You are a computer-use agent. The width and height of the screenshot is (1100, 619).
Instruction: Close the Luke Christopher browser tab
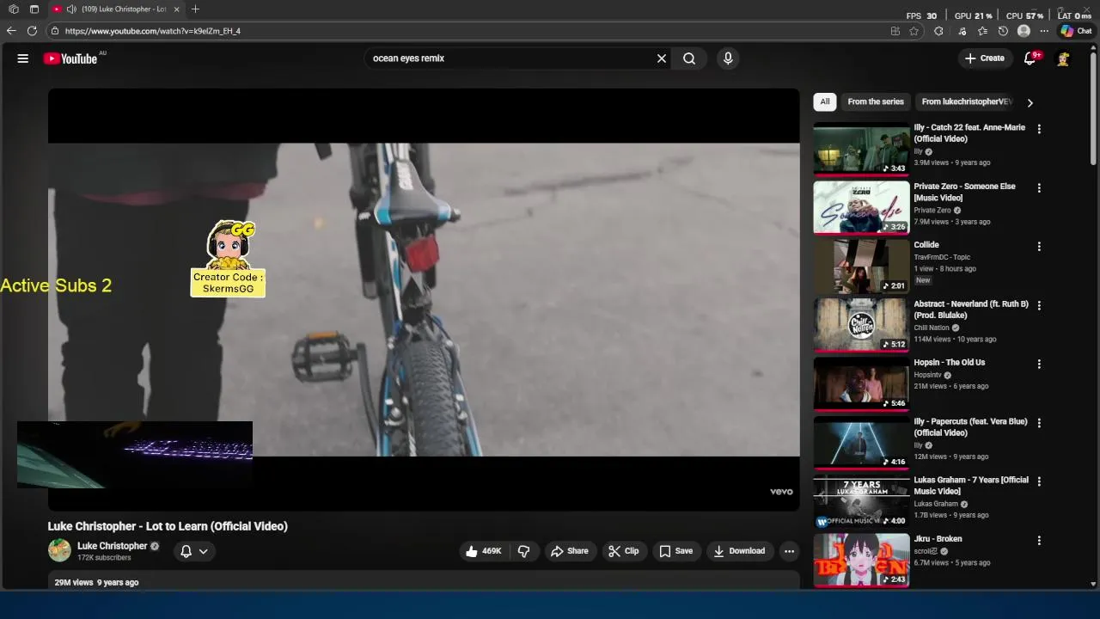(x=177, y=9)
